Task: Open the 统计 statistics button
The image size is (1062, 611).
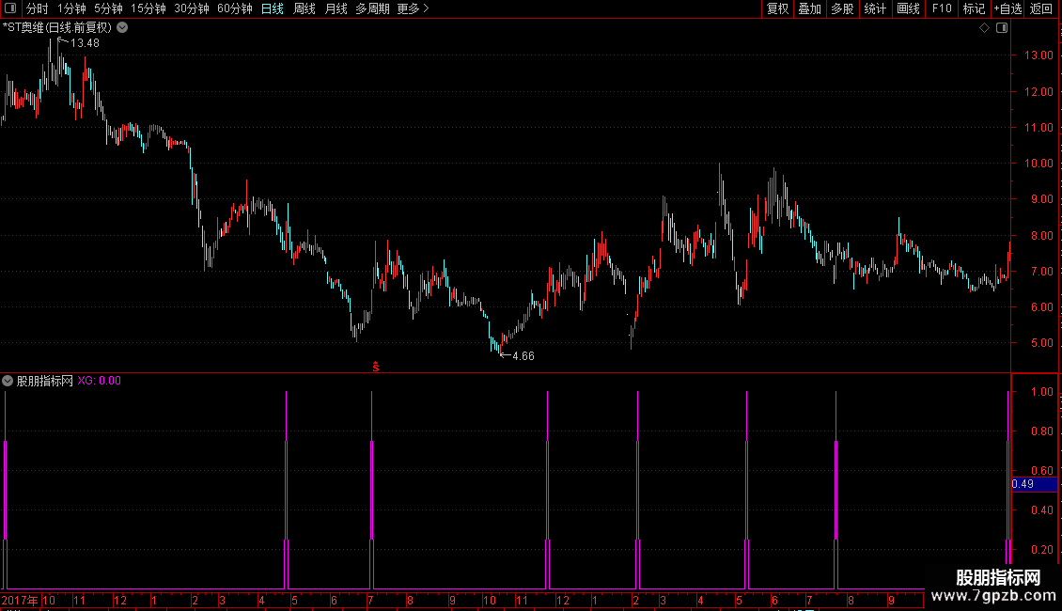Action: coord(875,8)
